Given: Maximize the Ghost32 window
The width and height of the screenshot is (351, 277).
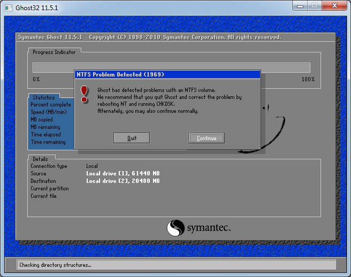Looking at the screenshot, I should 315,5.
